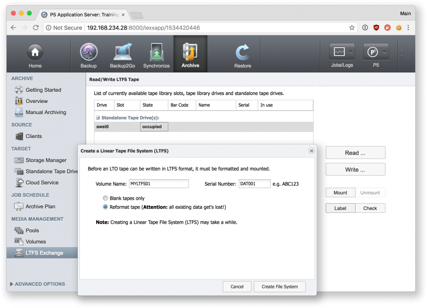
Task: Close the P5 Application Server tab
Action: click(x=123, y=15)
